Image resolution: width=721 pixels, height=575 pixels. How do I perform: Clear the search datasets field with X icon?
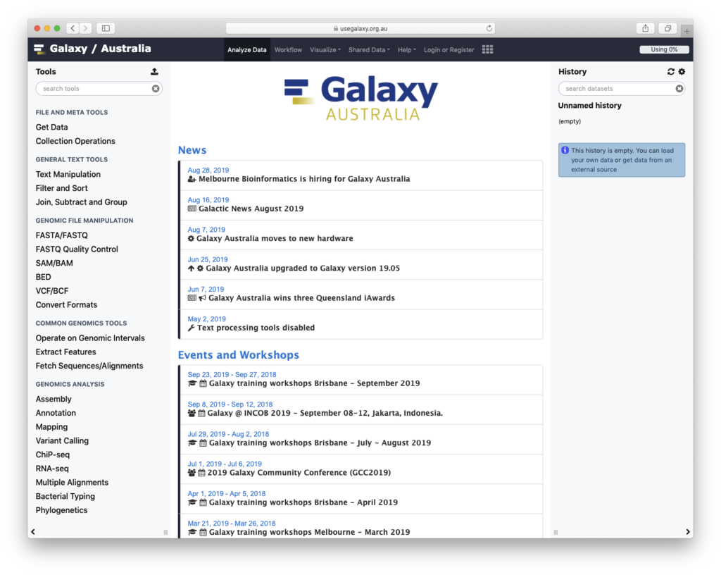tap(679, 88)
